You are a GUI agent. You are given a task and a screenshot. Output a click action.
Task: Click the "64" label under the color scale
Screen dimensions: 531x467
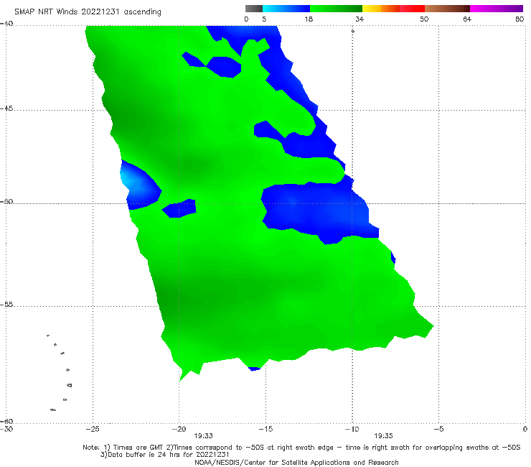(x=467, y=19)
